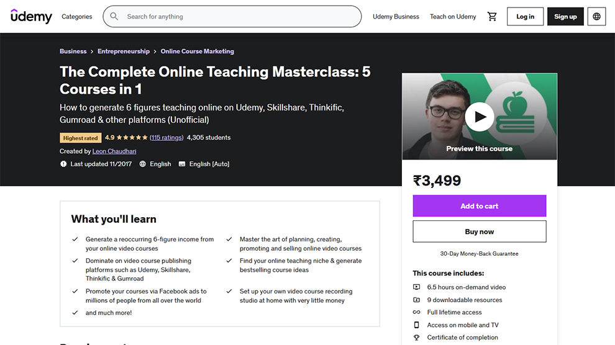Viewport: 615px width, 345px height.
Task: Click 'Preview this course' caption
Action: pyautogui.click(x=480, y=149)
